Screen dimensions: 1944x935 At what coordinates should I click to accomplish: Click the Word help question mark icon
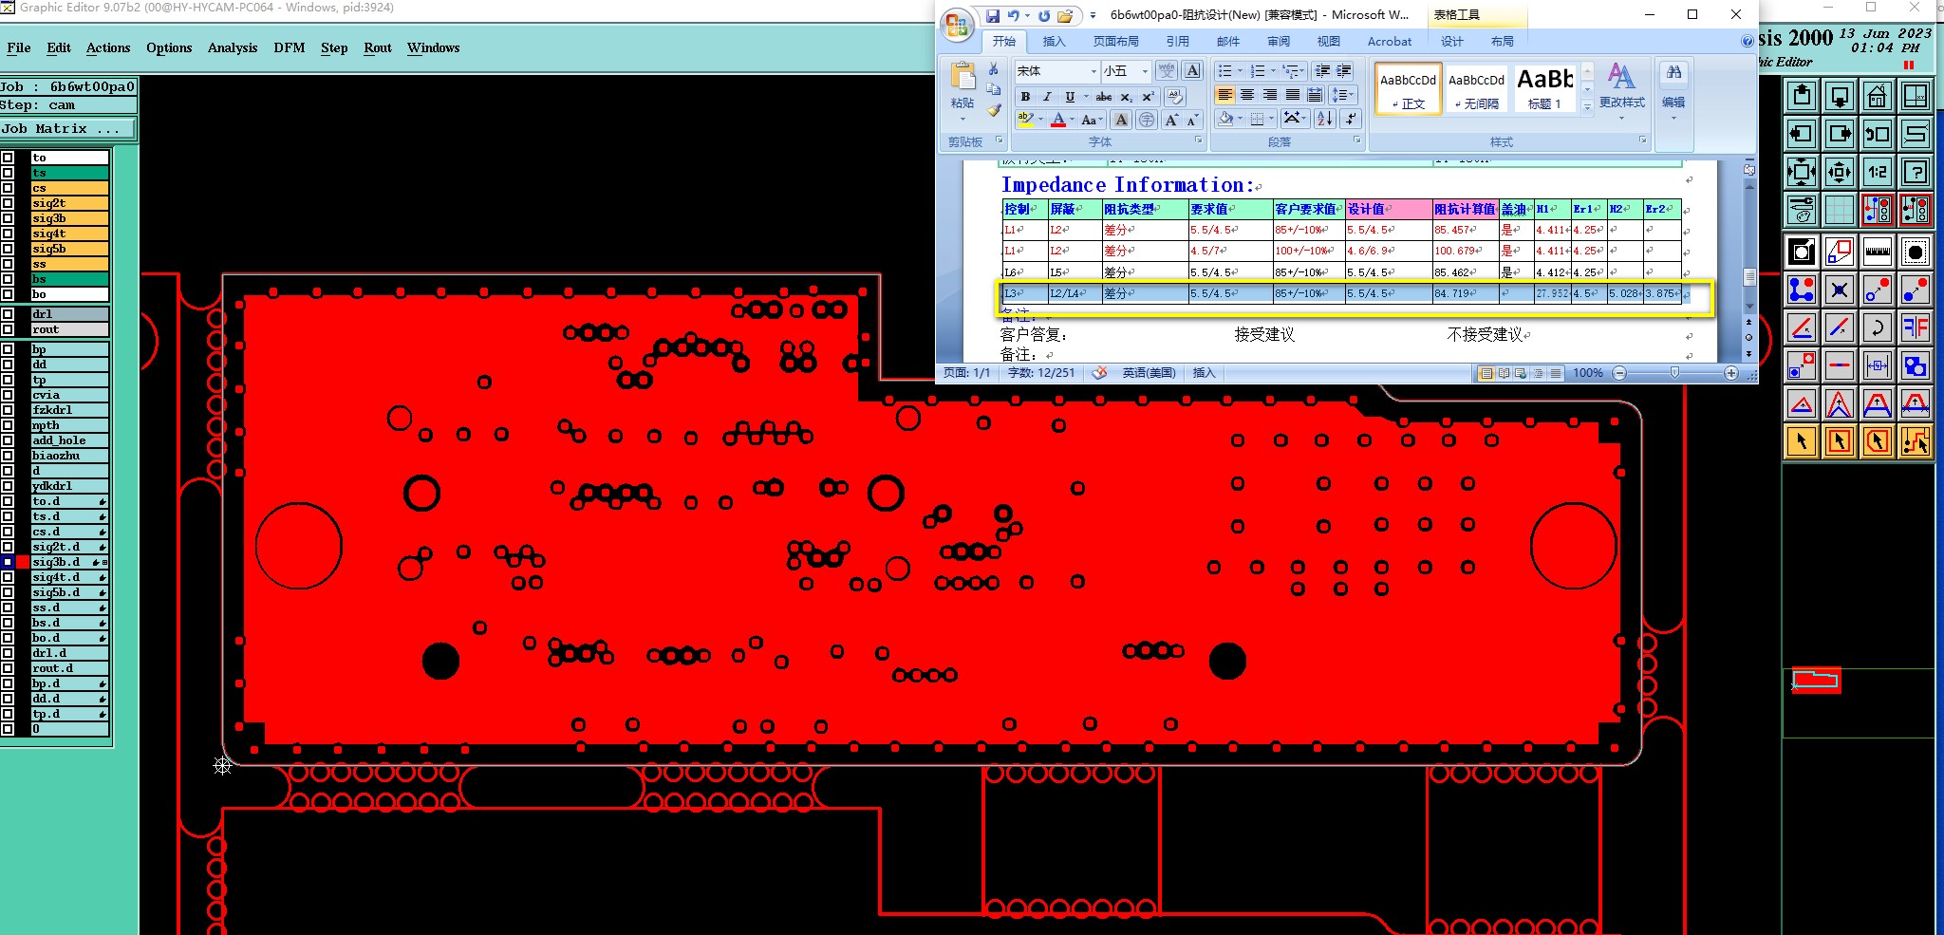coord(1747,41)
